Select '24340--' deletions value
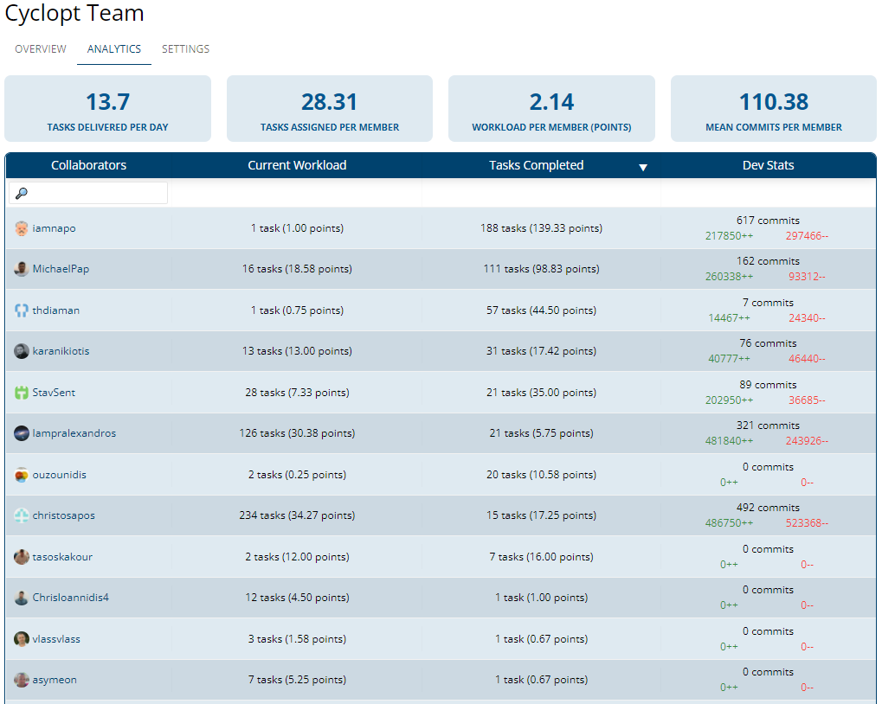This screenshot has height=704, width=882. coord(807,318)
